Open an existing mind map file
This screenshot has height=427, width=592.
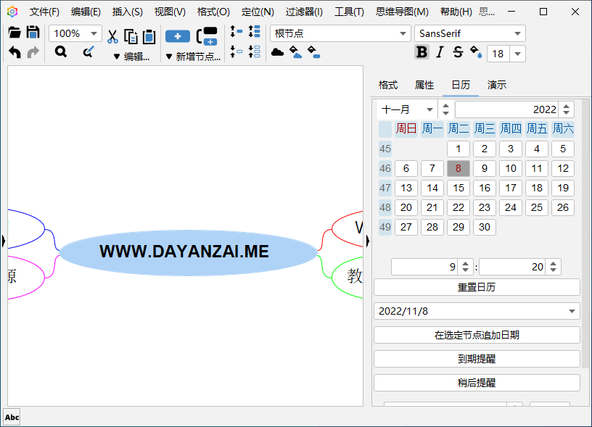(x=15, y=32)
